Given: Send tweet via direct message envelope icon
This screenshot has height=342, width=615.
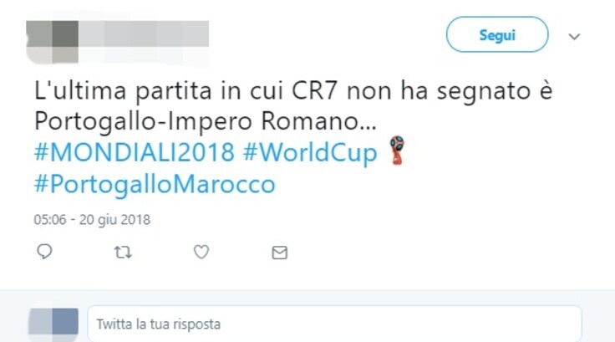Looking at the screenshot, I should coord(280,253).
